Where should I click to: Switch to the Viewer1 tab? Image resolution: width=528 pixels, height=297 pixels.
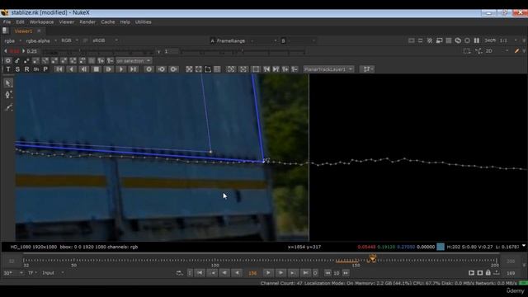click(23, 31)
